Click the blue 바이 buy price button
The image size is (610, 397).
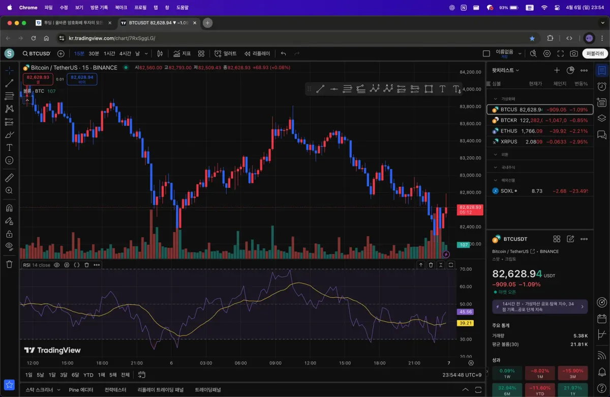pyautogui.click(x=82, y=79)
